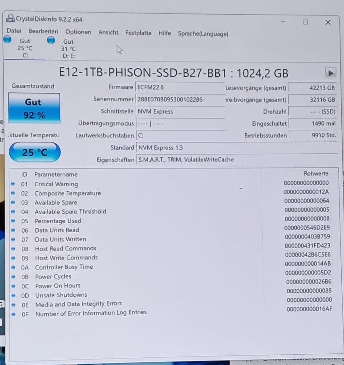Click the Schnittstelle field NVM Express
Image resolution: width=344 pixels, height=365 pixels.
point(180,111)
